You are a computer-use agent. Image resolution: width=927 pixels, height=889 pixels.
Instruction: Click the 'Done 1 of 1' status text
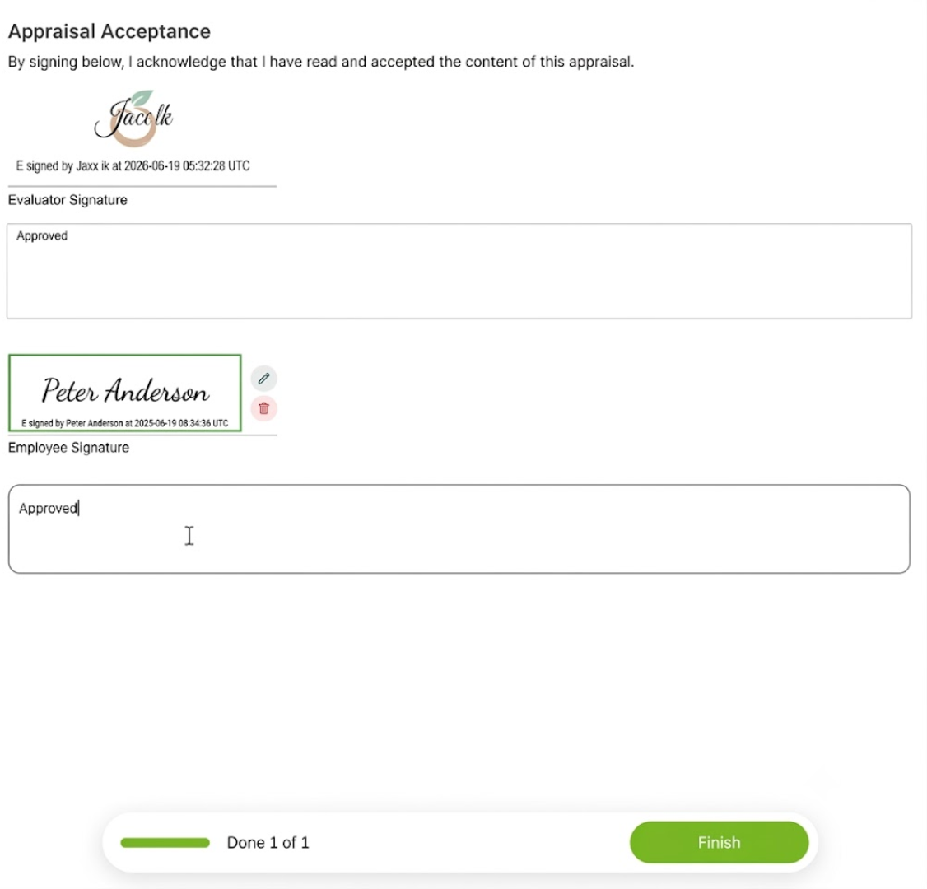coord(268,843)
